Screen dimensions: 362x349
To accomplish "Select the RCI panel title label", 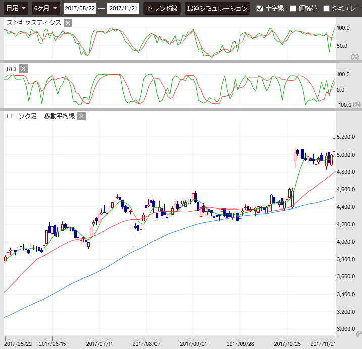I will coord(11,69).
